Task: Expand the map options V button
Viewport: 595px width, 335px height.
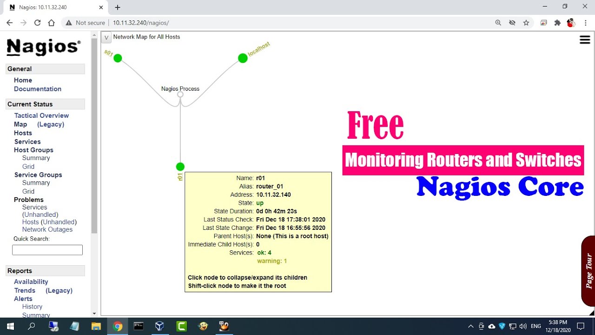Action: (x=106, y=38)
